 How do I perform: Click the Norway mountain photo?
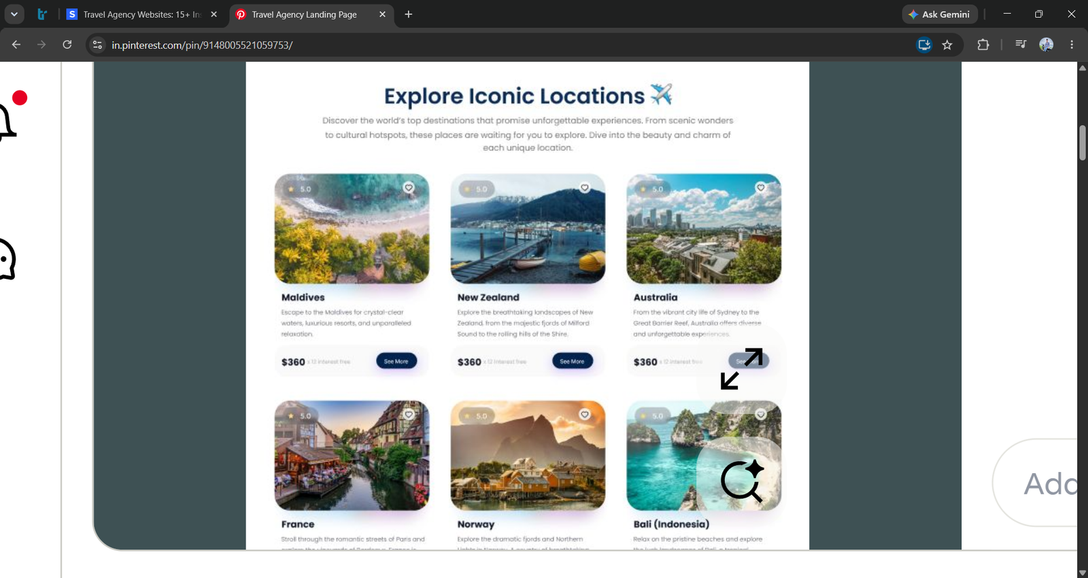[x=528, y=455]
